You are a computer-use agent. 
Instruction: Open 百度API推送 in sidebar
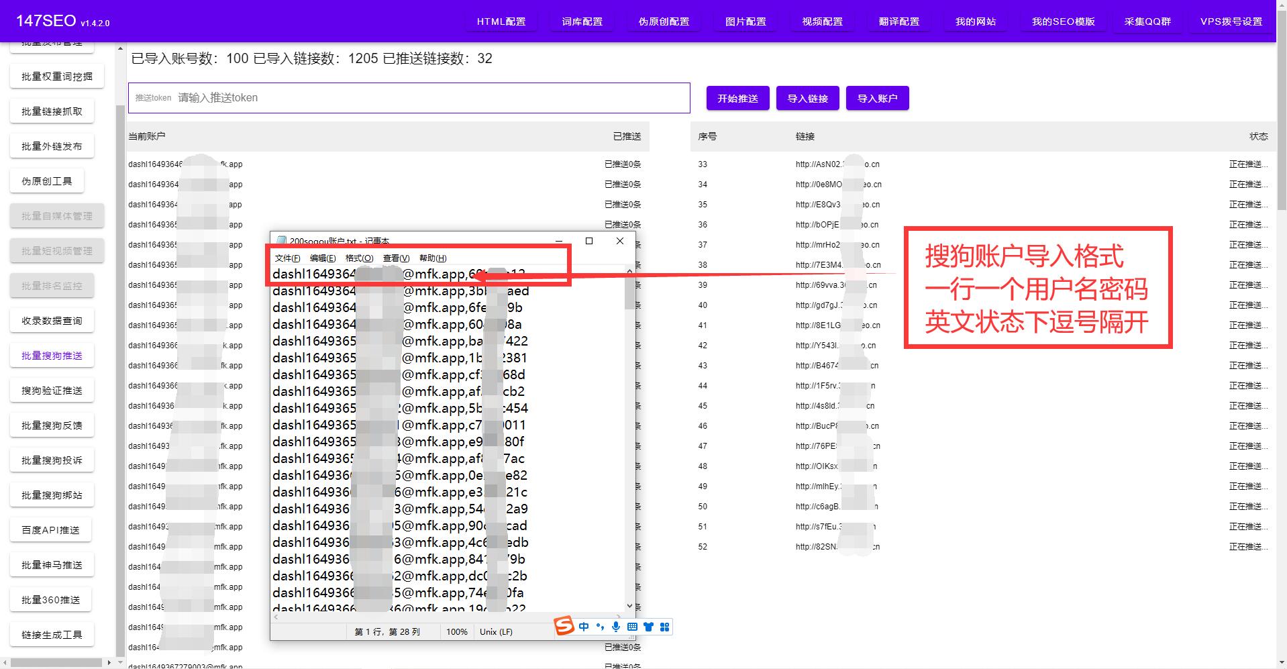tap(50, 530)
